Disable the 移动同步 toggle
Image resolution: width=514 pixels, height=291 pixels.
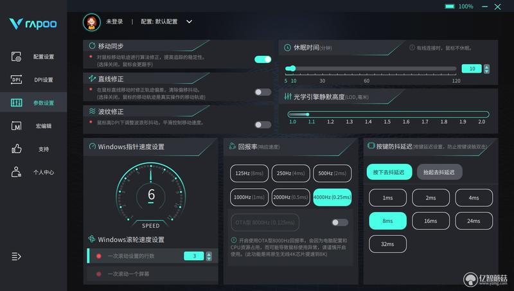pos(263,59)
